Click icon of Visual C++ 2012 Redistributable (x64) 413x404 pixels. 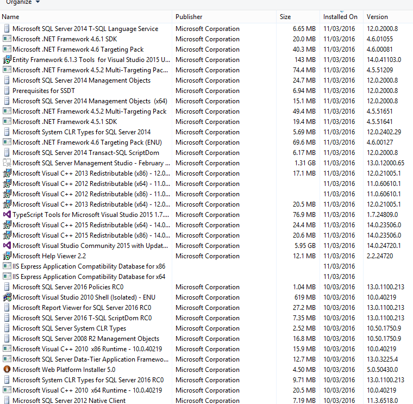[x=7, y=183]
